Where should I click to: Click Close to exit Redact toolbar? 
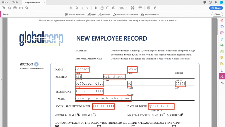217,14
